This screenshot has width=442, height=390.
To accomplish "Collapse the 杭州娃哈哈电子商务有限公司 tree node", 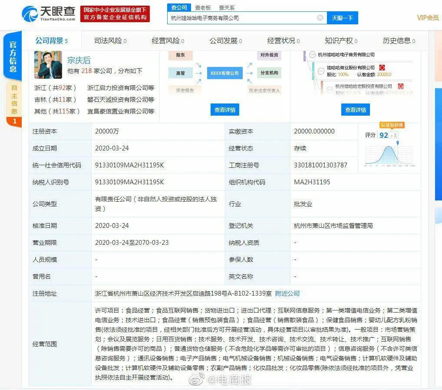I will point(312,55).
